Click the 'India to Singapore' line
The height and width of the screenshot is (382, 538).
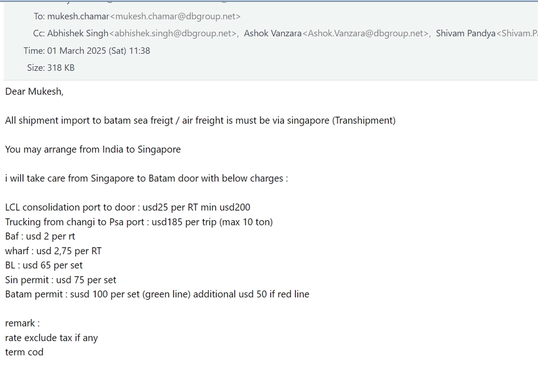93,150
